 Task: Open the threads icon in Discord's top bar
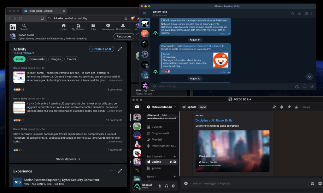point(274,107)
